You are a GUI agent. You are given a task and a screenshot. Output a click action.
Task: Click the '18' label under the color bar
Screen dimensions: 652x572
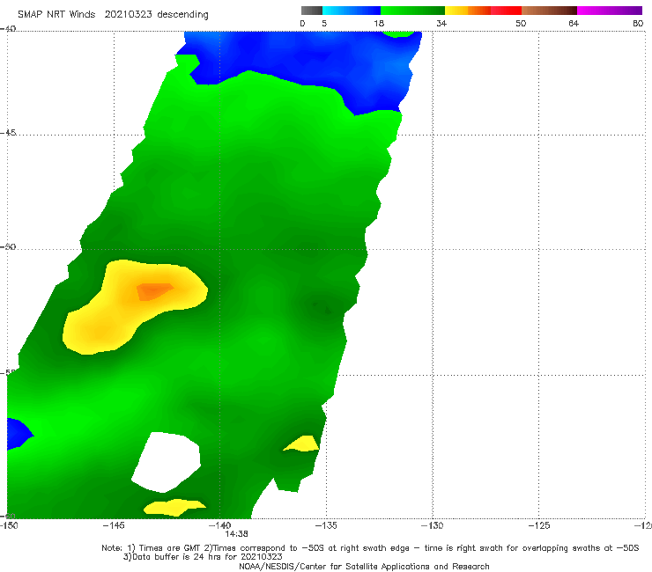pyautogui.click(x=379, y=23)
